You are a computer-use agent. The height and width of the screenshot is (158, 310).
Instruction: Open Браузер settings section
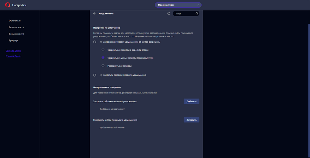point(13,41)
